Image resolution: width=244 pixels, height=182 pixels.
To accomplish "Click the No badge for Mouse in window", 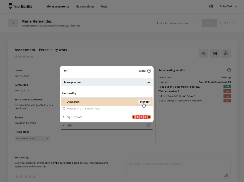I will coord(227,101).
